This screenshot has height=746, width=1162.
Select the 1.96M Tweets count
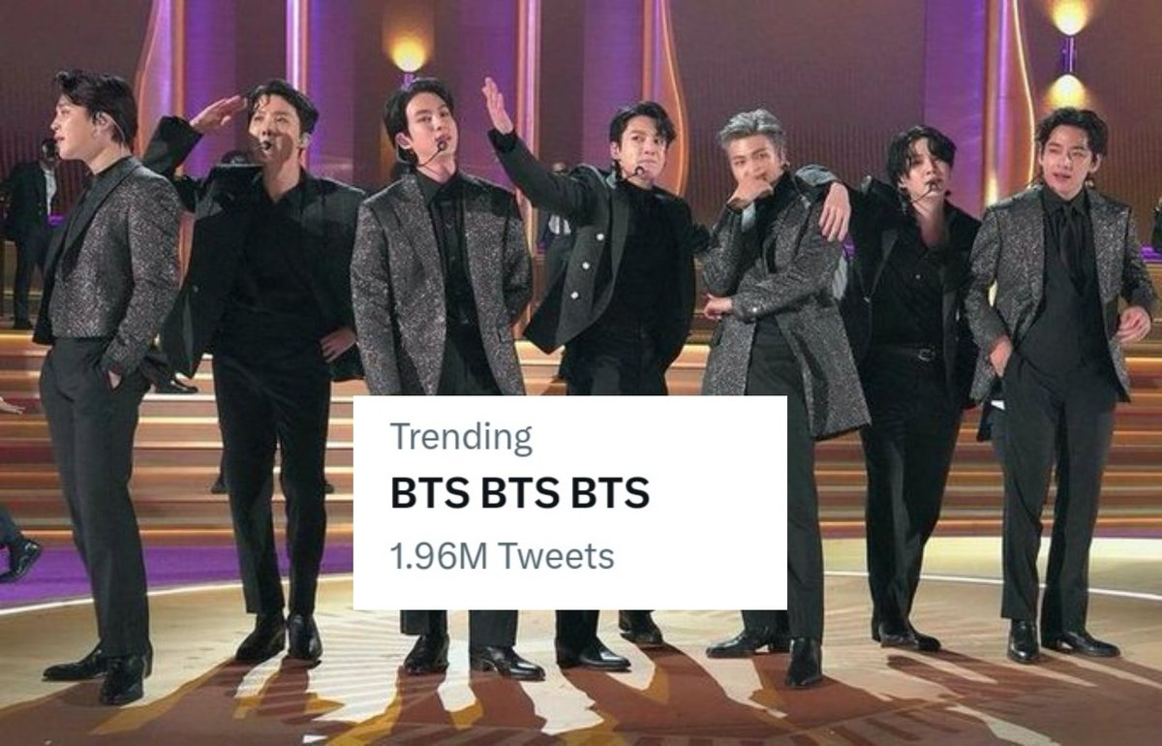coord(502,556)
